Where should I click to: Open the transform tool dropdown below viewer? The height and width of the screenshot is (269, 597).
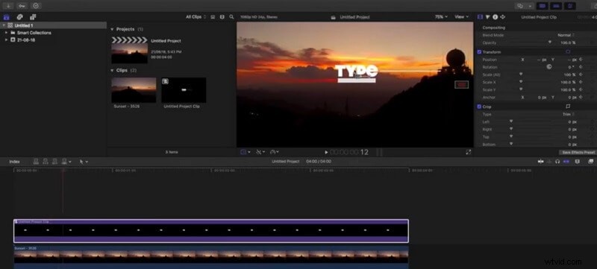pyautogui.click(x=246, y=152)
